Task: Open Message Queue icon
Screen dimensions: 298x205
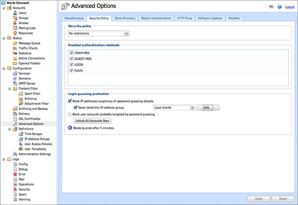Action: tap(15, 43)
